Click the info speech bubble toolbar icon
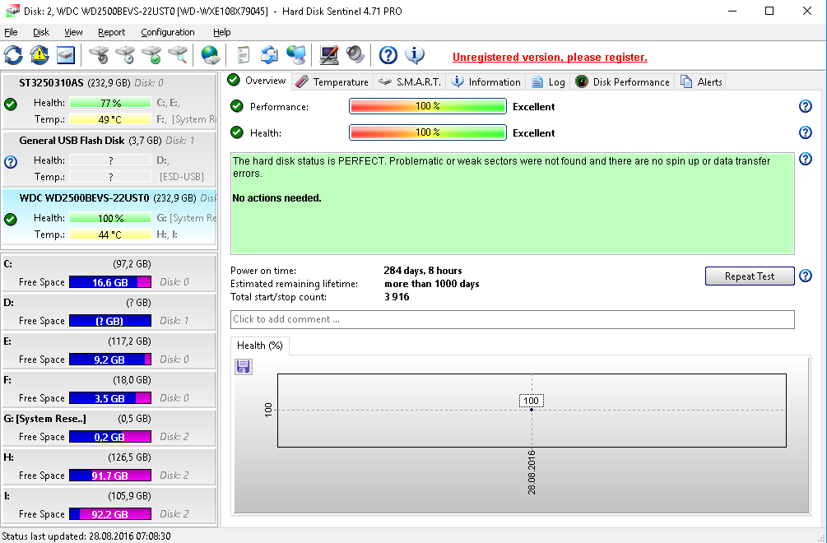The image size is (827, 543). coord(416,55)
